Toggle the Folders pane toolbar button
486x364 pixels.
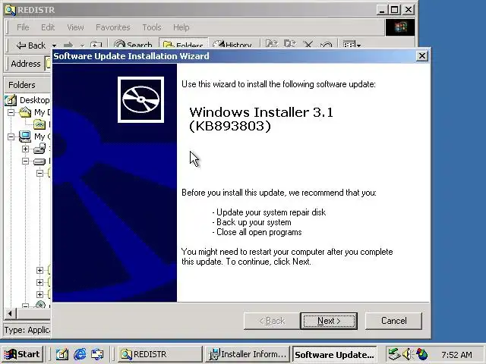tap(184, 45)
